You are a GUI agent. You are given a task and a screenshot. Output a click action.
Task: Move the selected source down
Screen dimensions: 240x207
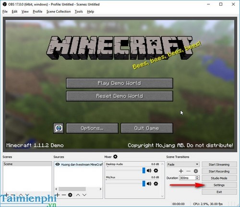click(84, 195)
